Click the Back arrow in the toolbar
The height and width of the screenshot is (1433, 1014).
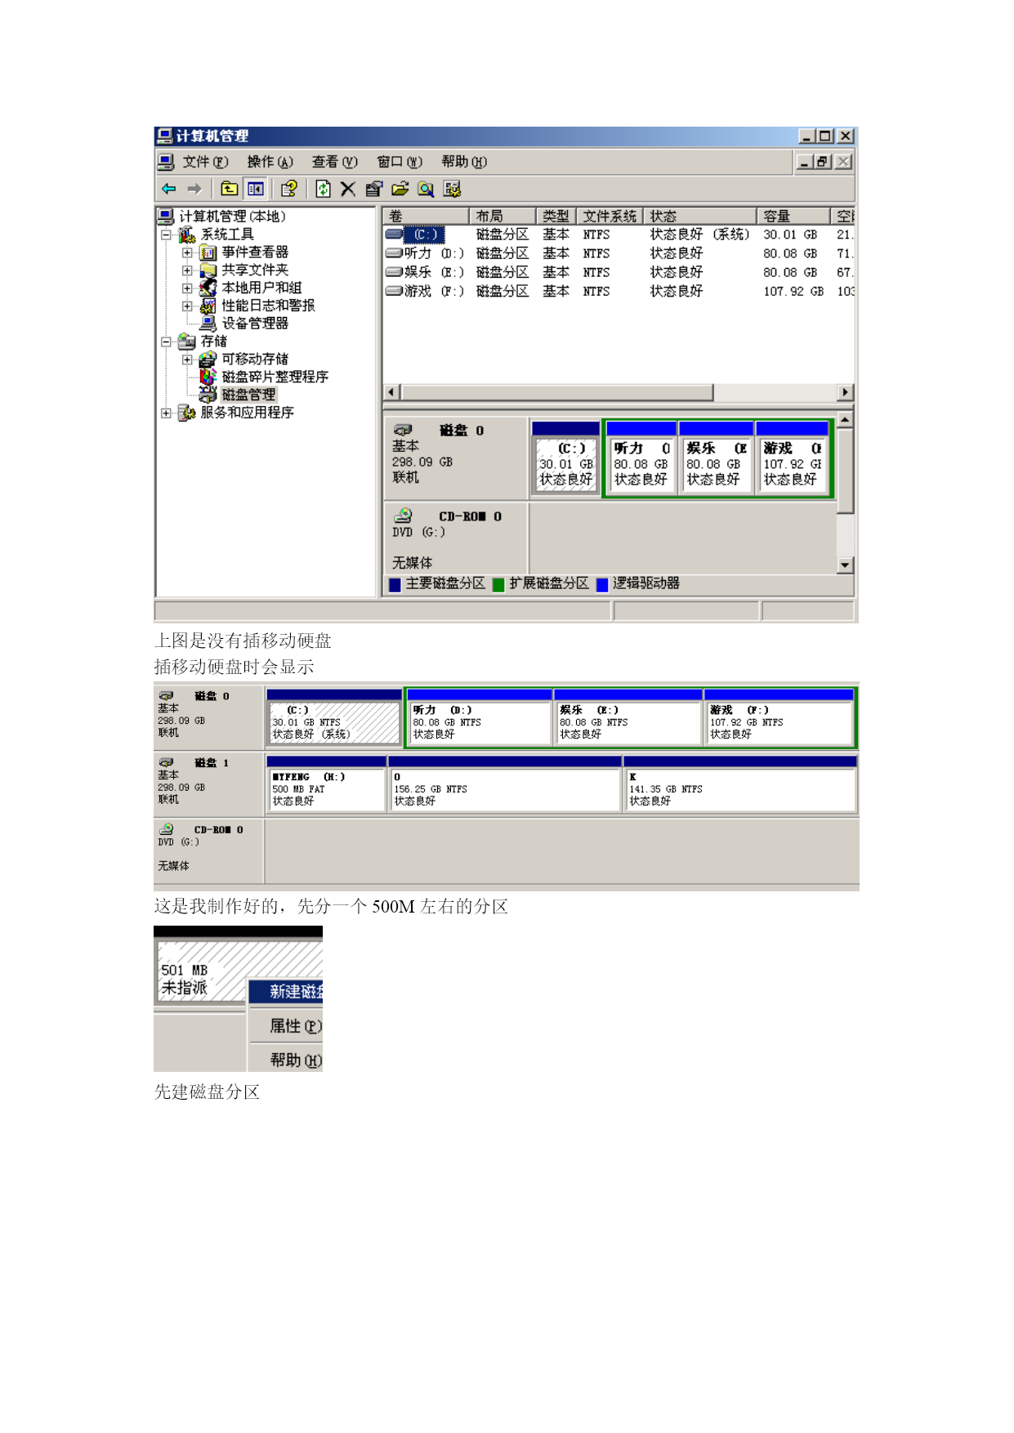click(169, 189)
